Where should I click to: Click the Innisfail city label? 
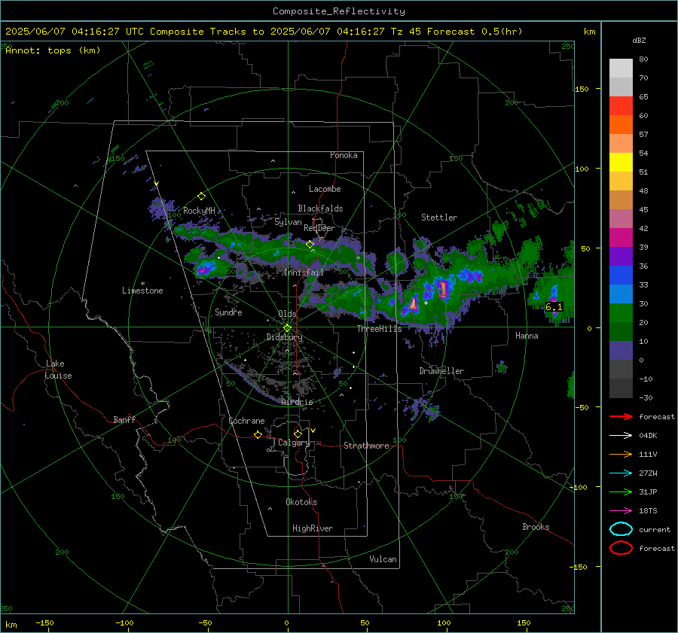(304, 272)
